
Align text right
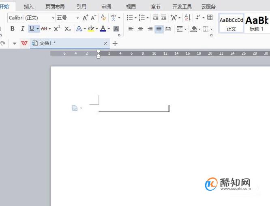pyautogui.click(x=150, y=29)
